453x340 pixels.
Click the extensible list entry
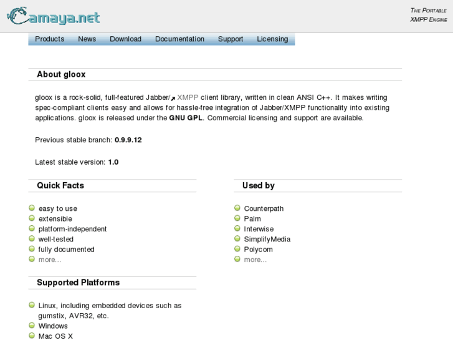(x=55, y=219)
